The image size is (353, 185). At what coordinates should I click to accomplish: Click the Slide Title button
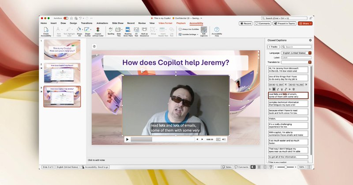click(x=118, y=31)
